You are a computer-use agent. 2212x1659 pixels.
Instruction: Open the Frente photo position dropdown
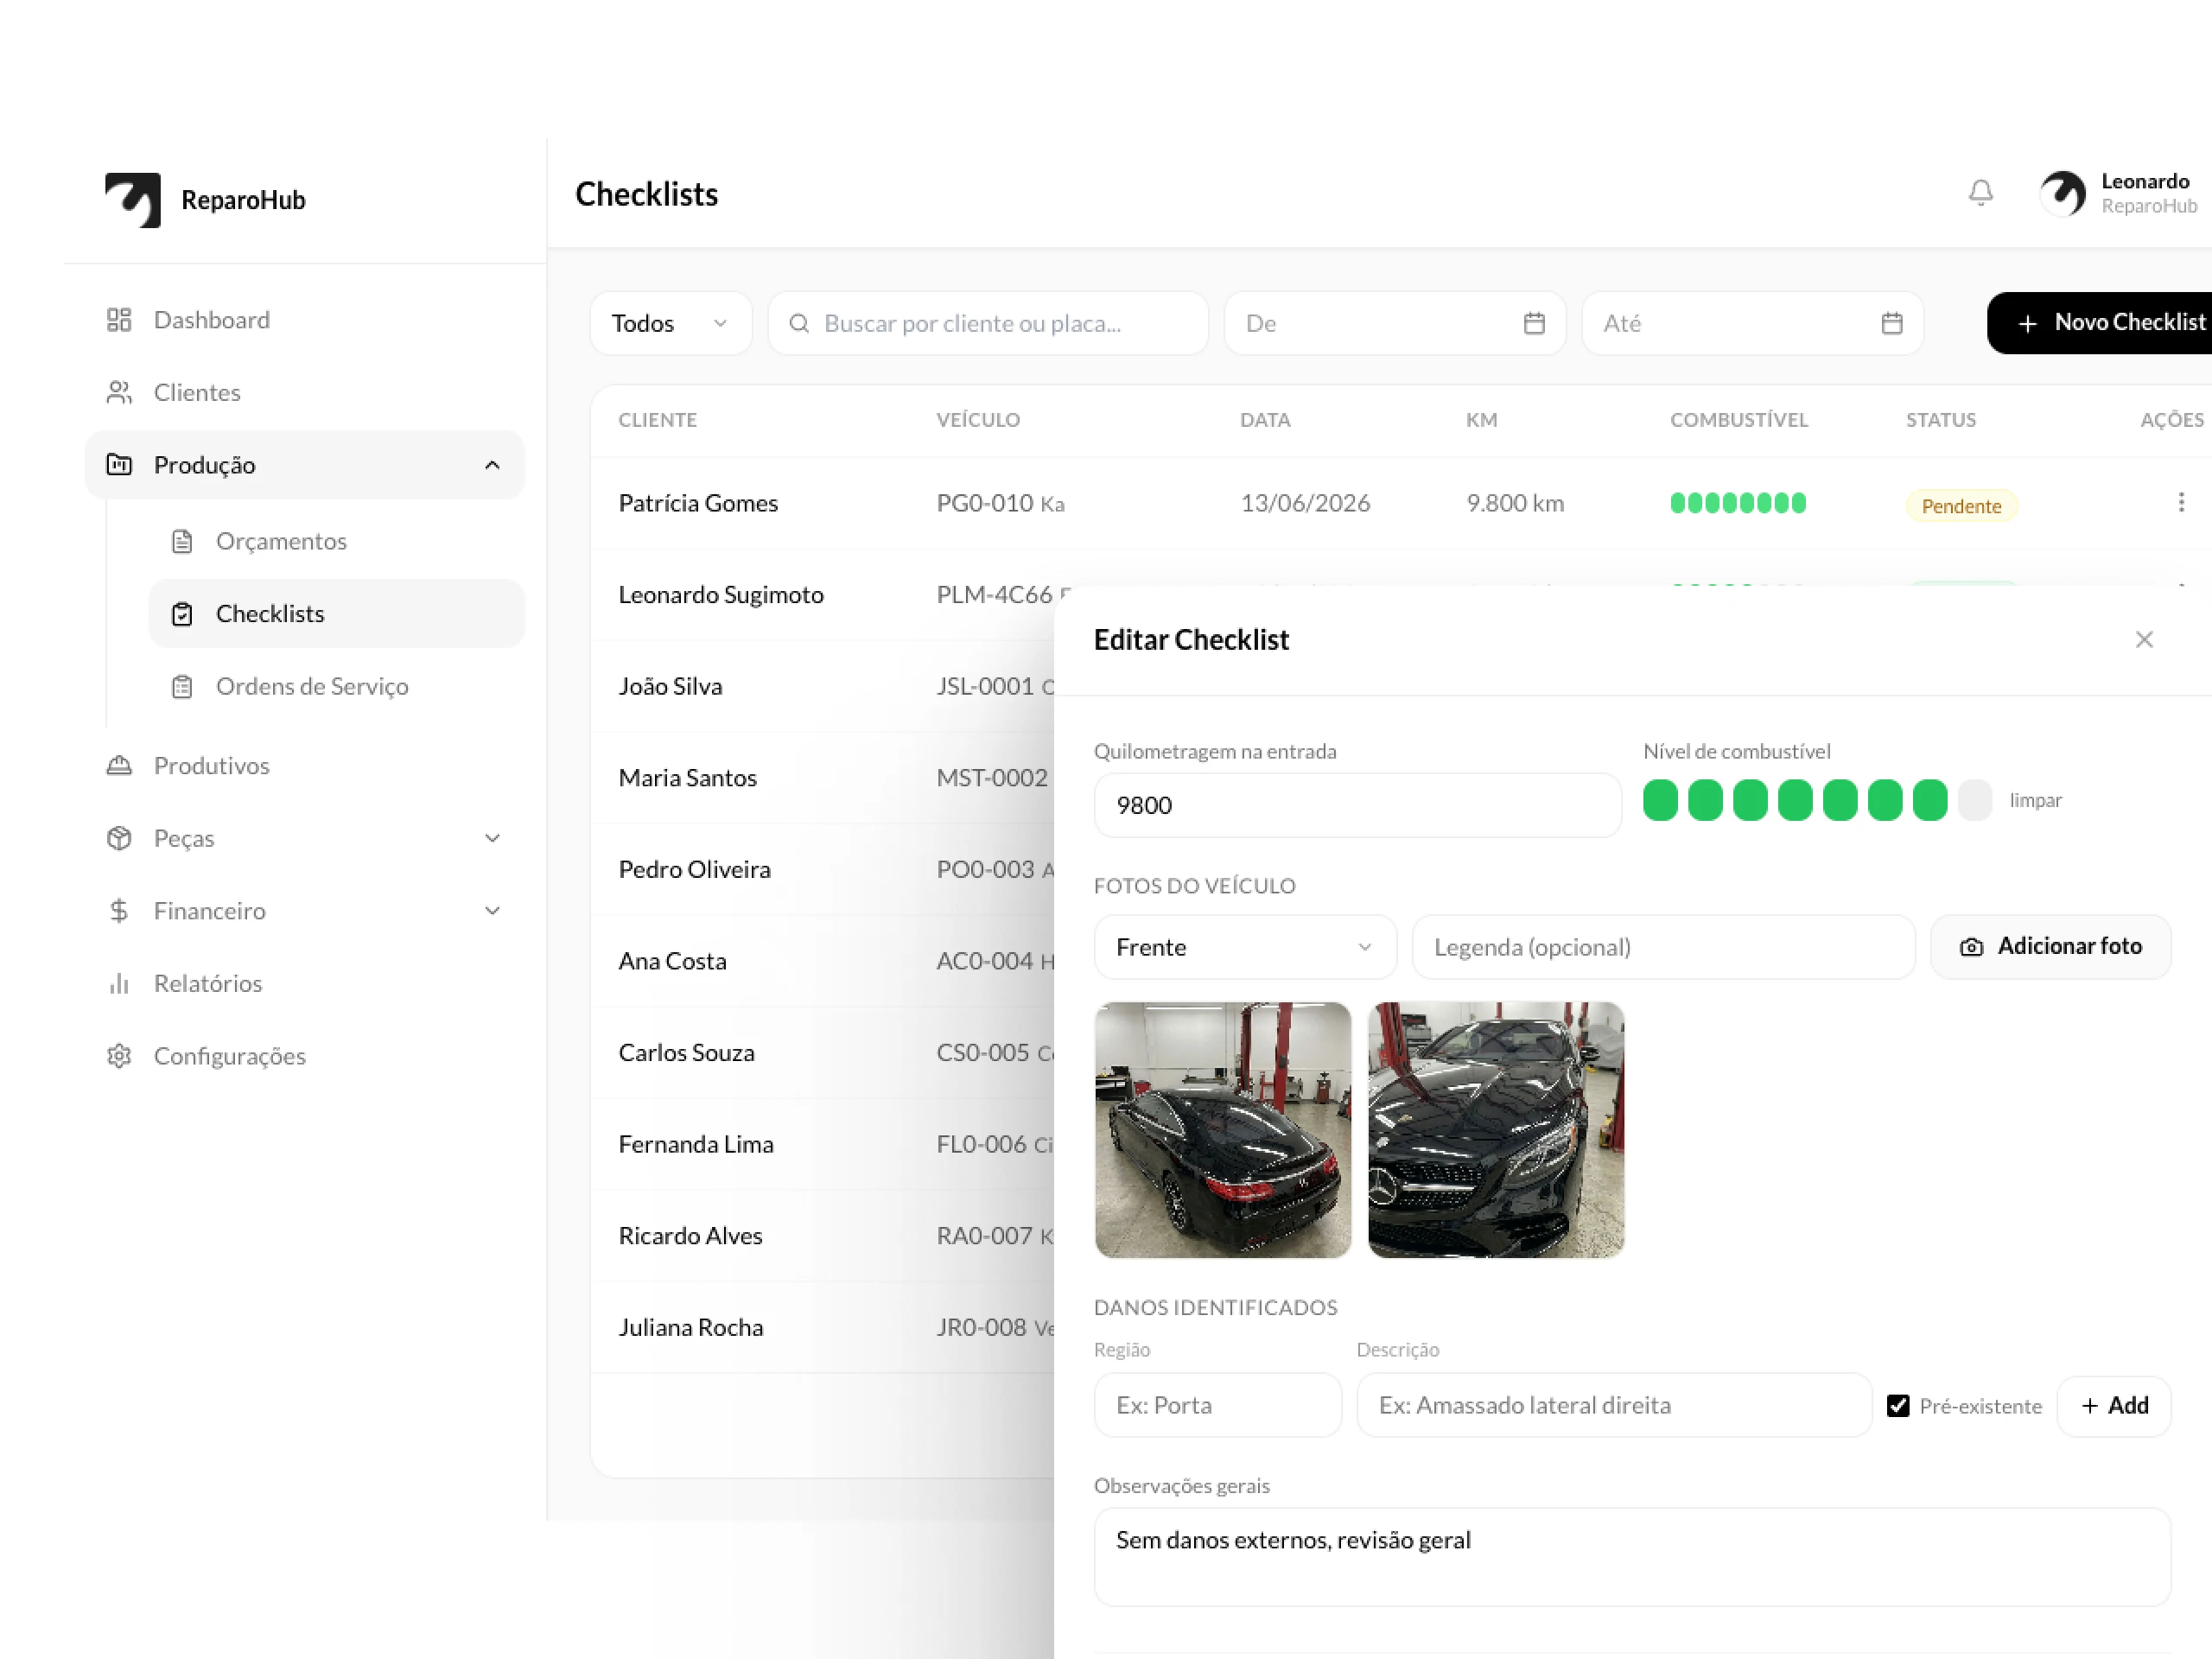(x=1245, y=947)
